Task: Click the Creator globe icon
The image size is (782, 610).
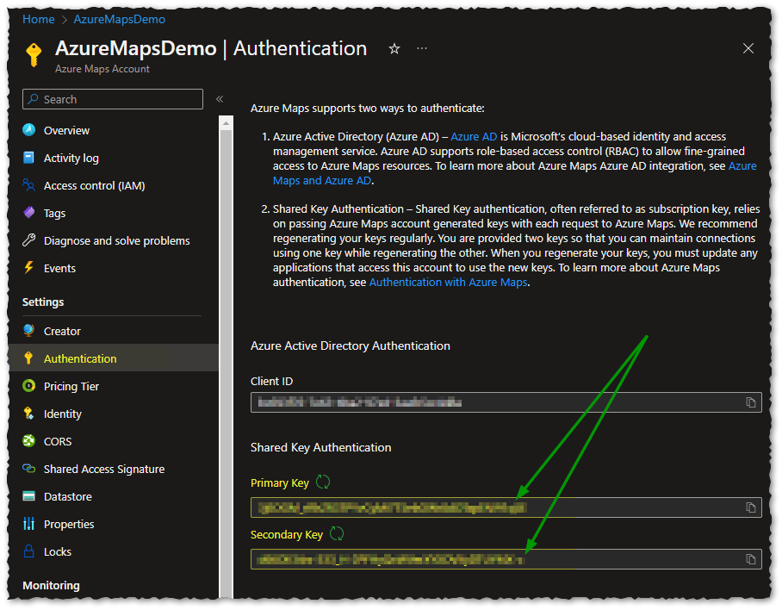Action: click(x=29, y=331)
